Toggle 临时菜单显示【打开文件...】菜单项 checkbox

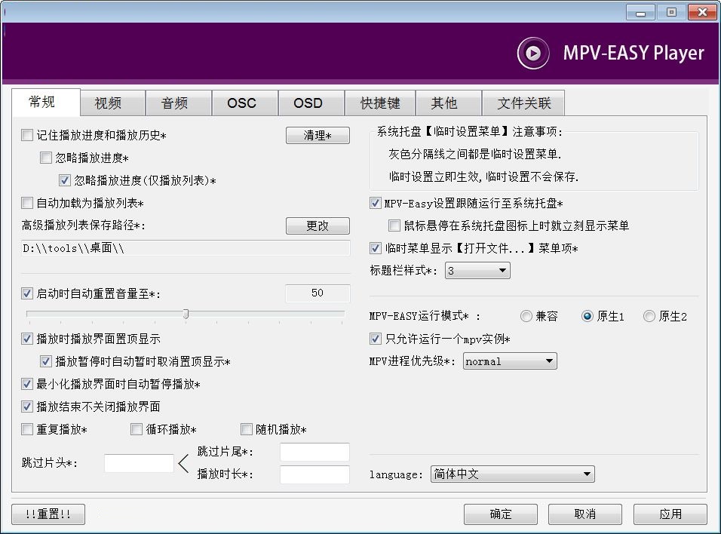coord(376,248)
